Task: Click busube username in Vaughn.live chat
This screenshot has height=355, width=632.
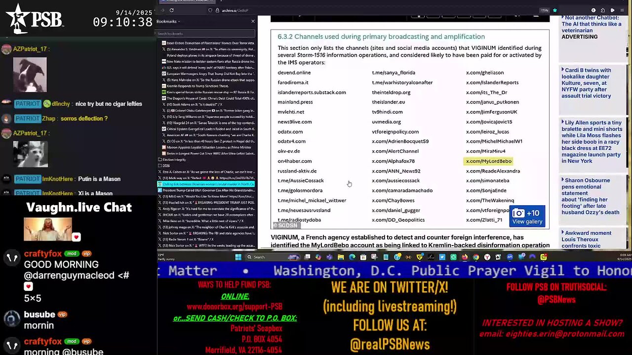Action: pyautogui.click(x=39, y=315)
